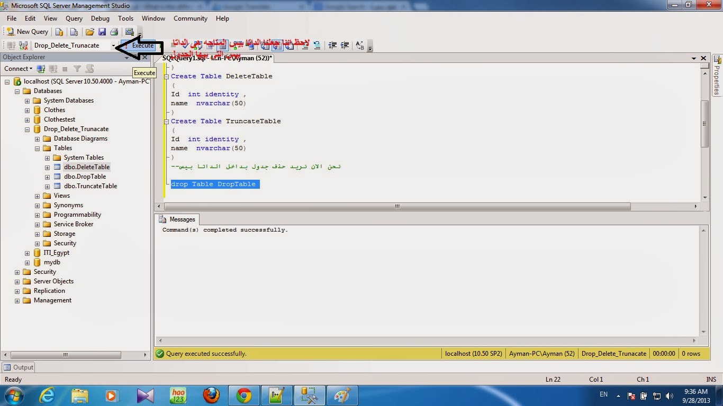Collapse the Create Table DeleteTable code block
Viewport: 723px width, 406px height.
[x=167, y=76]
